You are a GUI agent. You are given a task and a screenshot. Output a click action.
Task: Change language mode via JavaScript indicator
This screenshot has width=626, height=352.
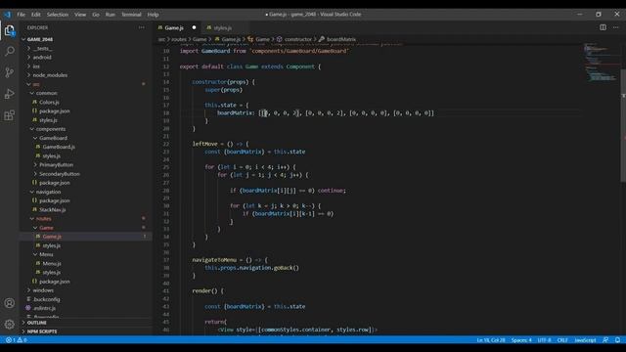[585, 340]
